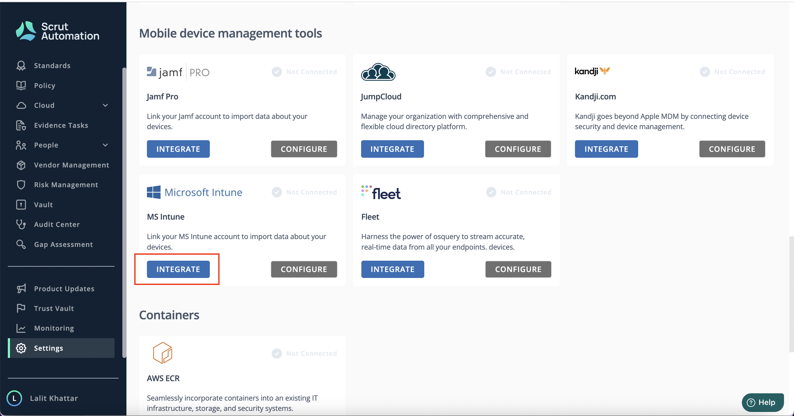
Task: Configure MS Intune
Action: 304,269
